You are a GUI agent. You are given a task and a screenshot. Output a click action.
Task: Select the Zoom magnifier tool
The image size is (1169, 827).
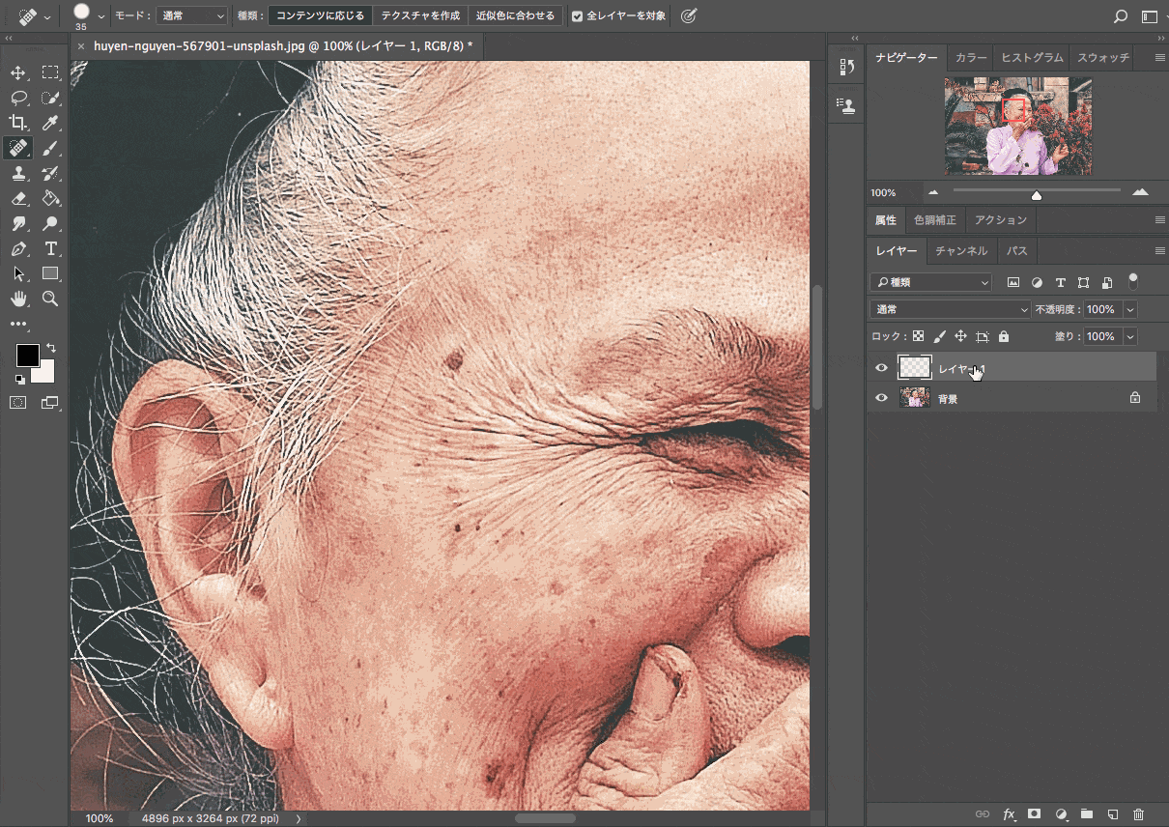pos(50,299)
